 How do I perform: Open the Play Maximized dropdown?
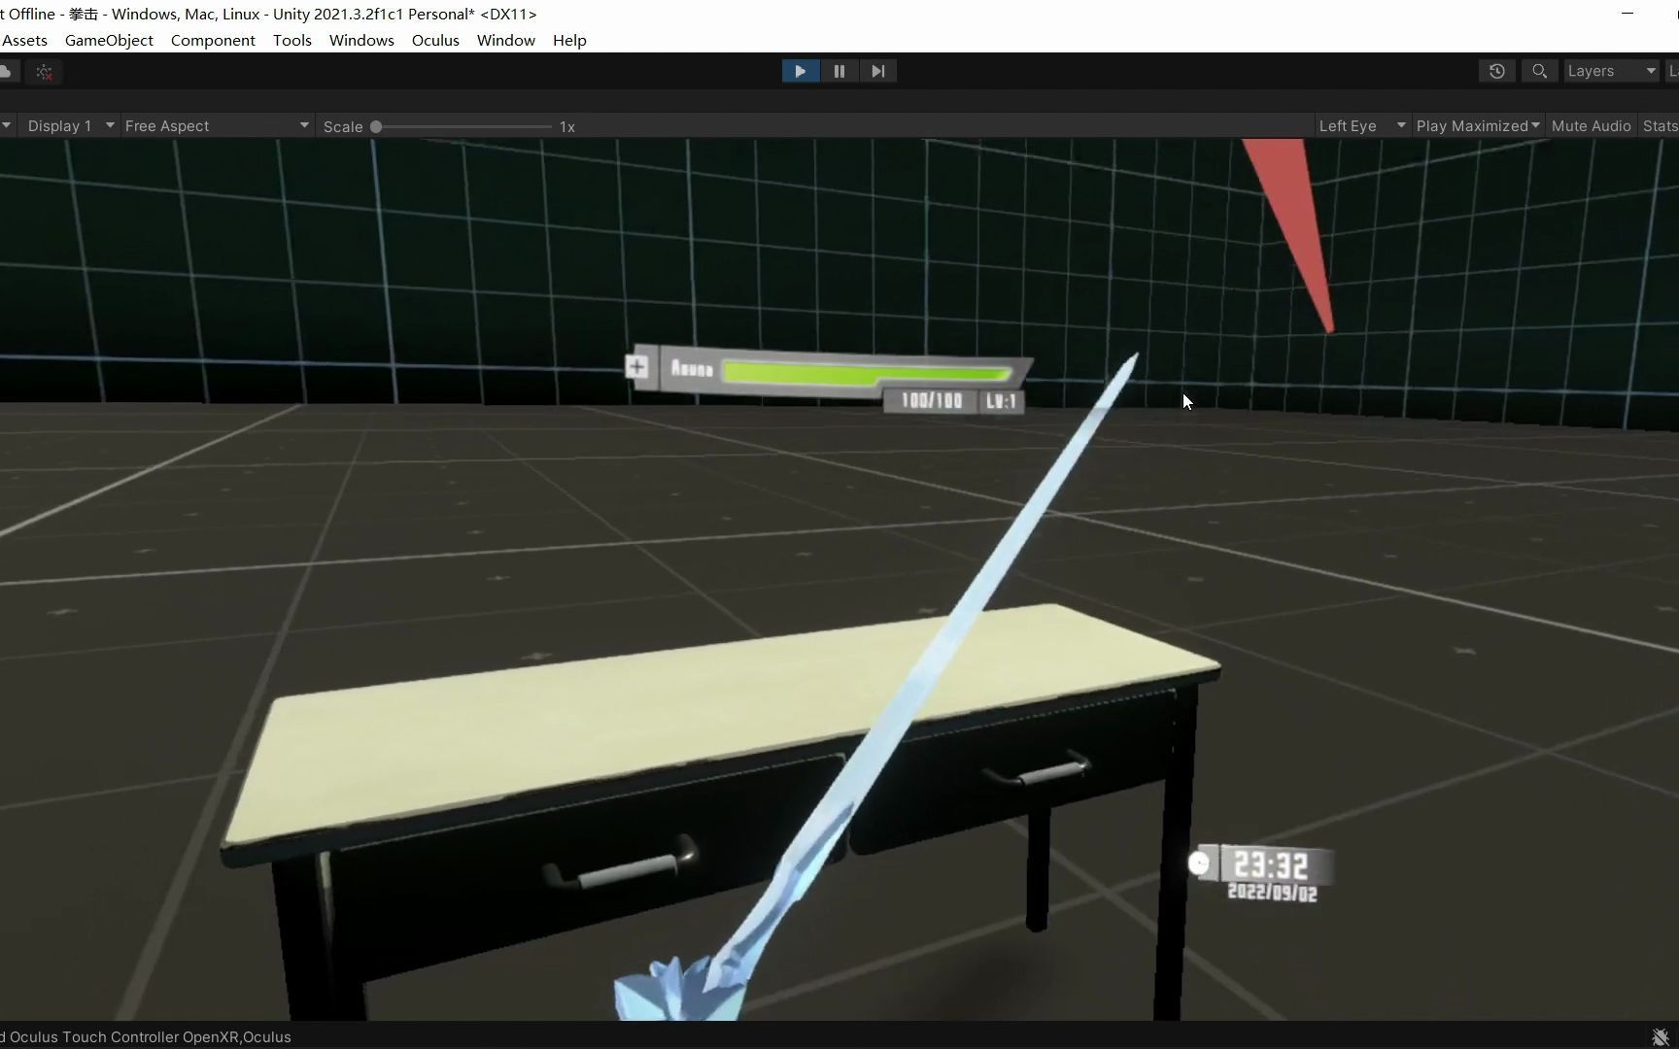[x=1478, y=126]
